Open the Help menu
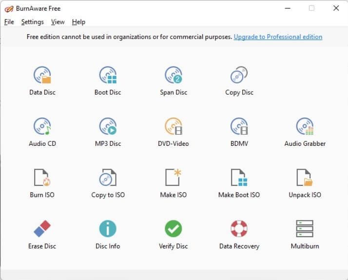The image size is (348, 280). [x=78, y=22]
